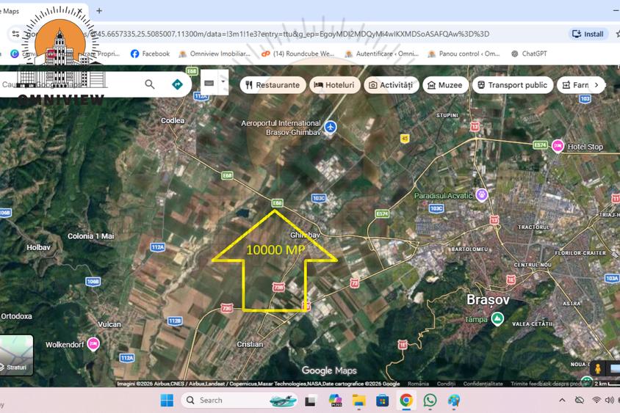This screenshot has width=620, height=413.
Task: Click the Trimite feedback footer link
Action: [x=549, y=384]
